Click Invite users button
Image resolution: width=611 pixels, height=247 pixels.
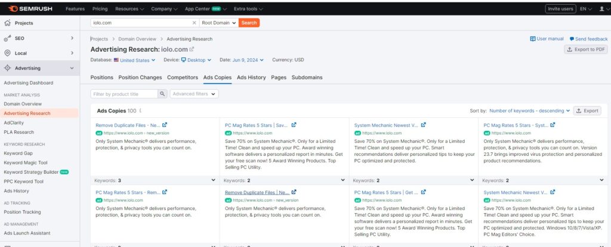point(560,8)
